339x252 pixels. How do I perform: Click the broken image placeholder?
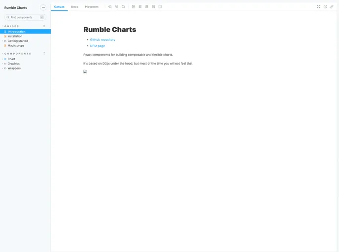point(85,72)
